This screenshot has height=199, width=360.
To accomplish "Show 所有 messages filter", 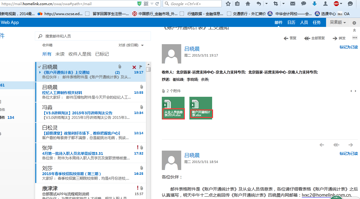I will [x=47, y=54].
